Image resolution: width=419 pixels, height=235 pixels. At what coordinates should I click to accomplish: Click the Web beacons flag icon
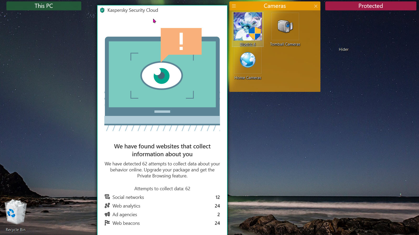coord(107,223)
